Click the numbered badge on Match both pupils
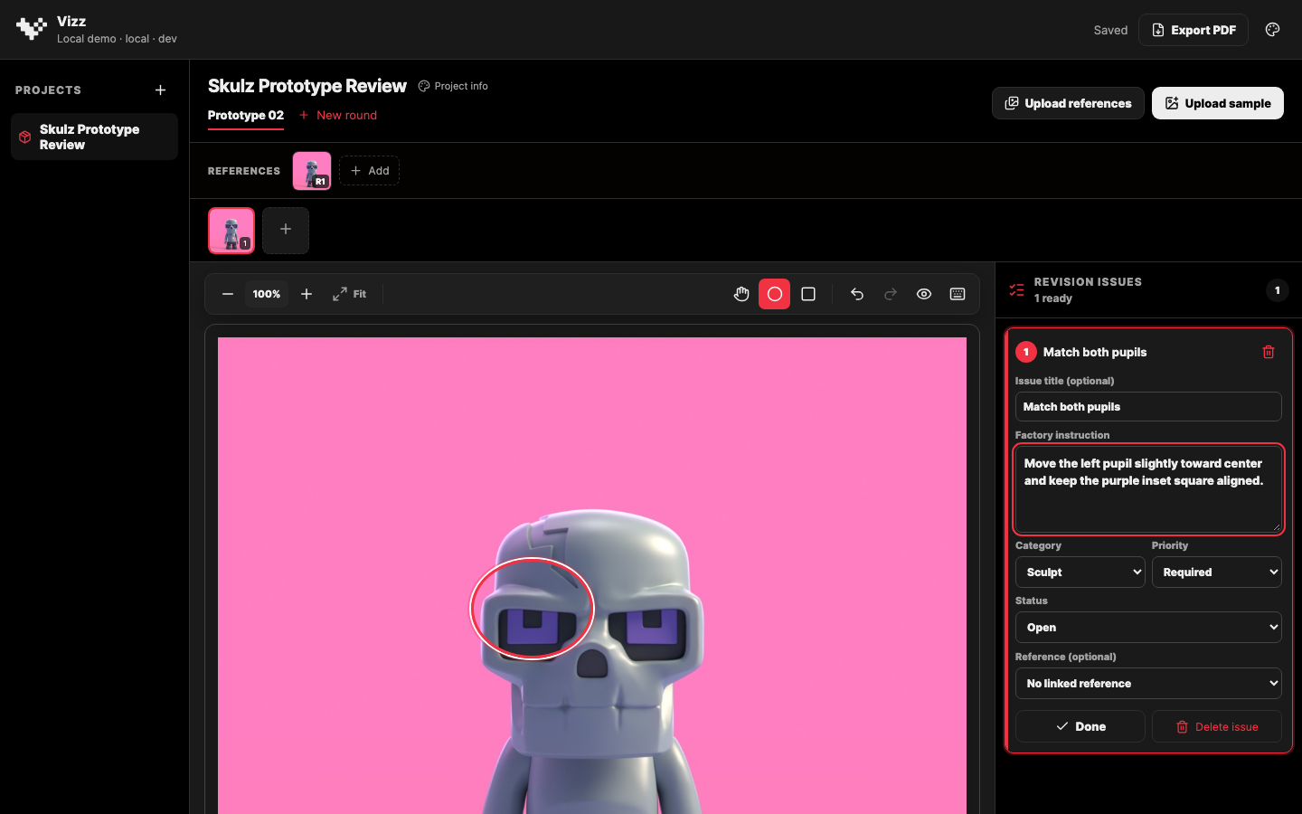 tap(1026, 352)
